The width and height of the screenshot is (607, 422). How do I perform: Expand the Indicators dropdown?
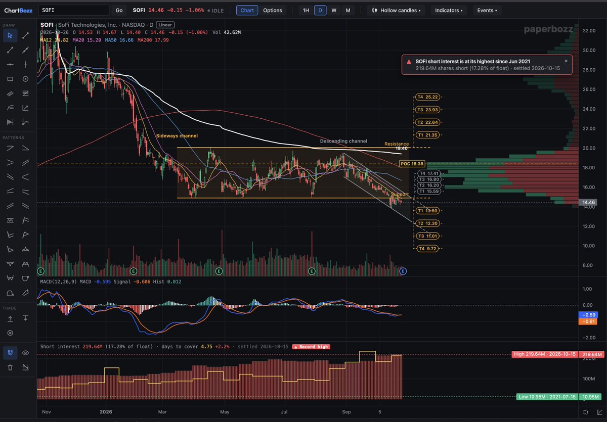click(x=449, y=10)
